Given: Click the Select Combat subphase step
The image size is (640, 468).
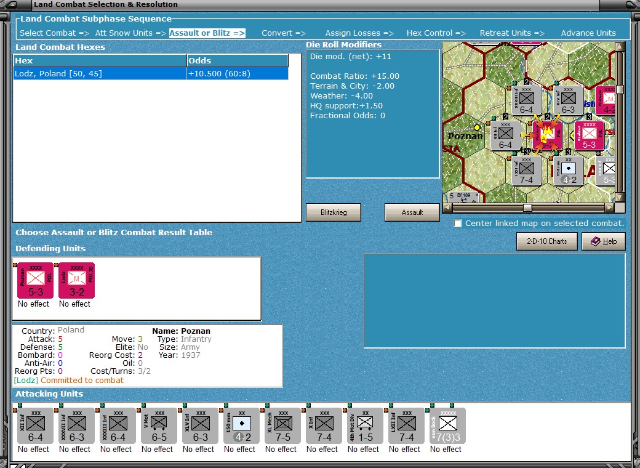Looking at the screenshot, I should pyautogui.click(x=54, y=33).
